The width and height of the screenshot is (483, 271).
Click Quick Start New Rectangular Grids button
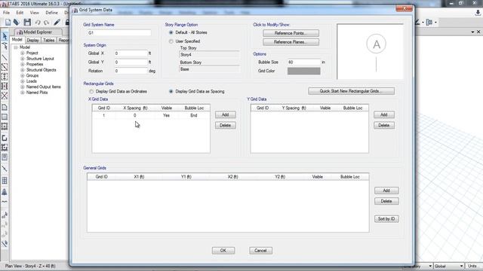tap(351, 91)
